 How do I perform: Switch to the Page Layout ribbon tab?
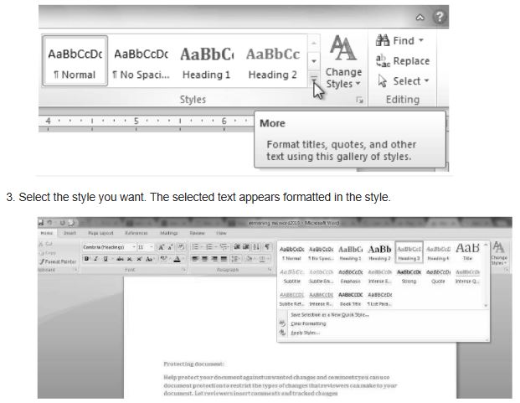coord(100,233)
